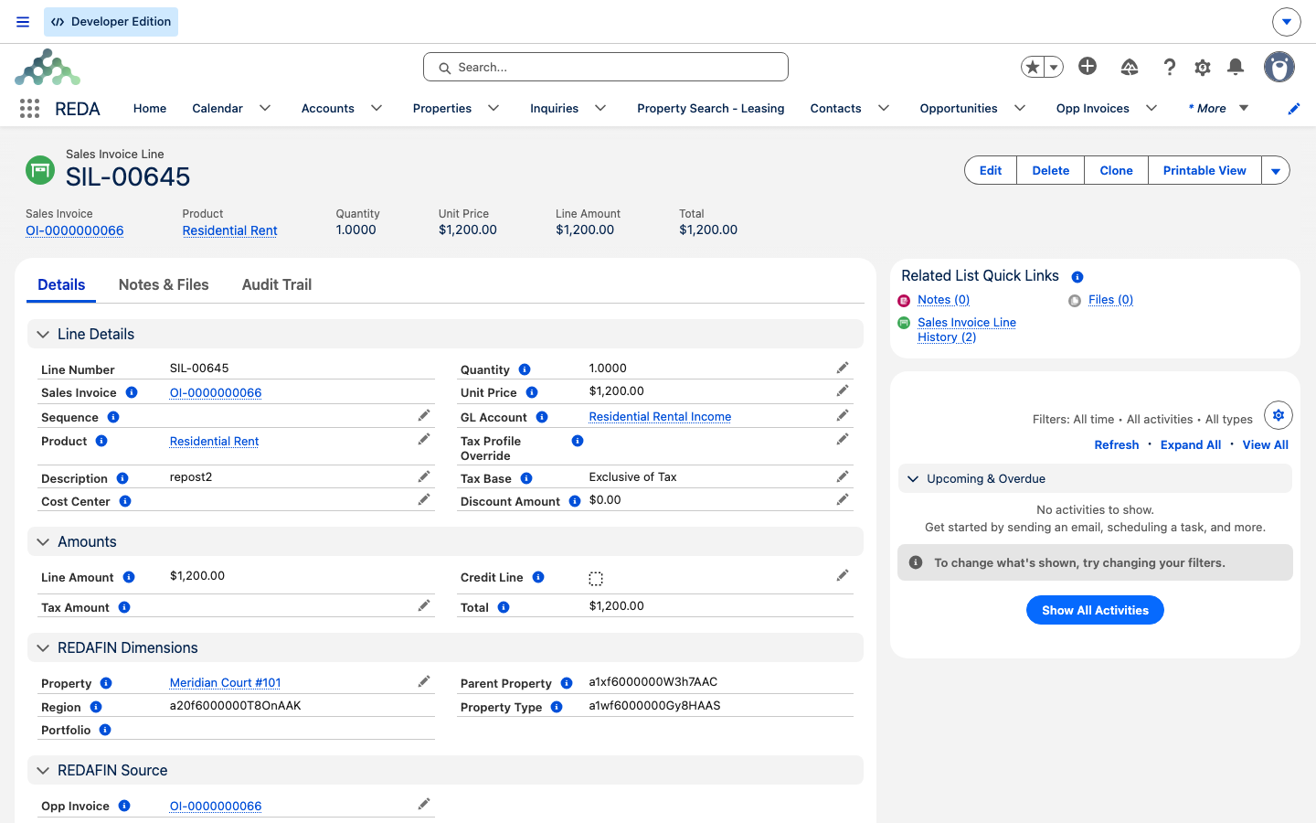Open the Favorites star icon
The image size is (1316, 823).
coord(1033,67)
